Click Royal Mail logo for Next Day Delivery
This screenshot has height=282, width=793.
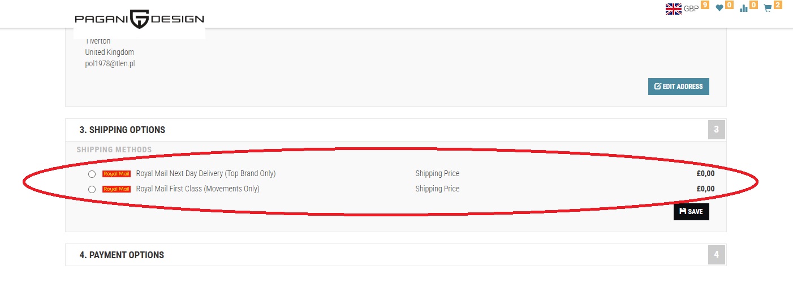pos(117,174)
